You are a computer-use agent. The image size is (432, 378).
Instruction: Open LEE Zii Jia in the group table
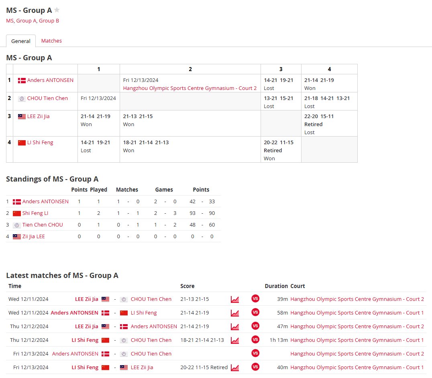point(38,116)
